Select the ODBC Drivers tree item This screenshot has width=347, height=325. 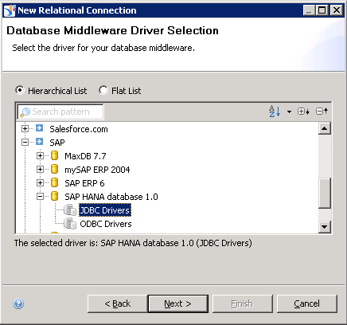point(106,224)
